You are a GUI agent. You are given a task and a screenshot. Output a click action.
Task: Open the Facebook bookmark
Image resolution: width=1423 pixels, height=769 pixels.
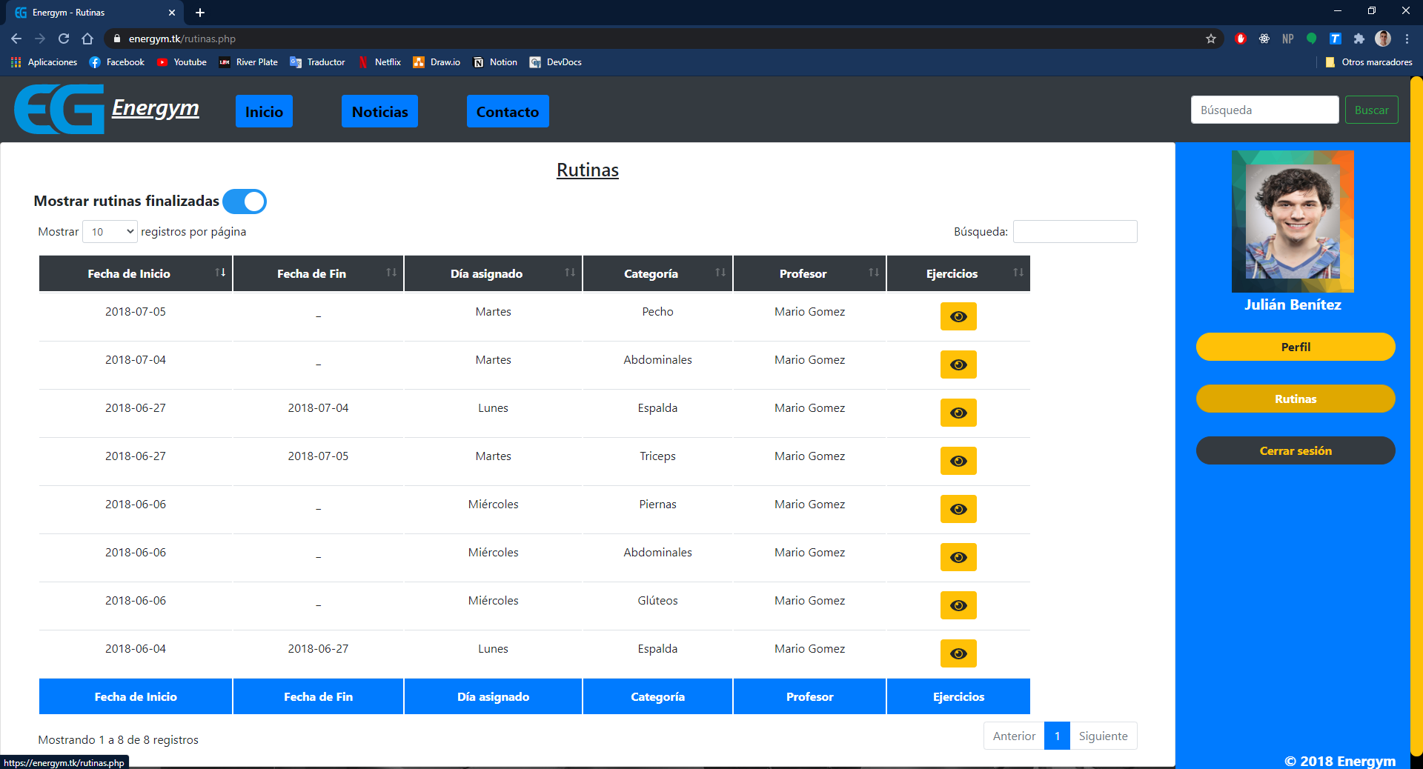click(117, 62)
